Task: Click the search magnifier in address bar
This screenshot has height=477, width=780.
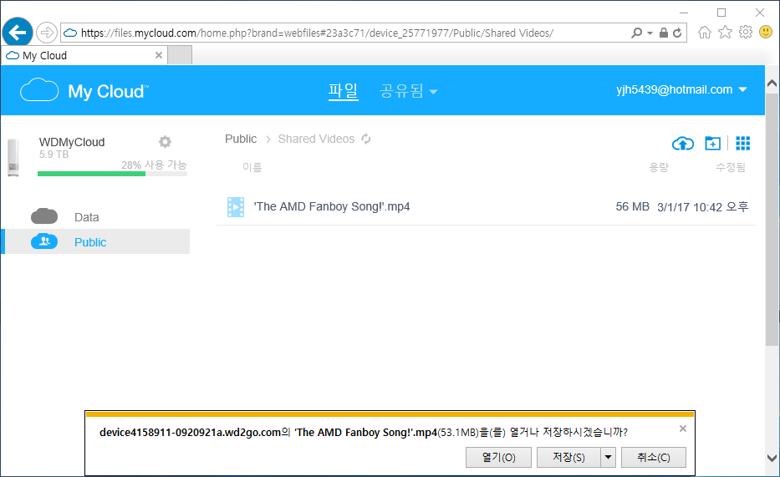Action: coord(636,33)
